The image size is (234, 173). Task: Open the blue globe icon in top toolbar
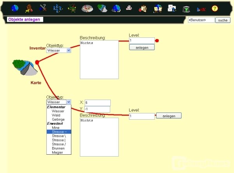pos(15,8)
